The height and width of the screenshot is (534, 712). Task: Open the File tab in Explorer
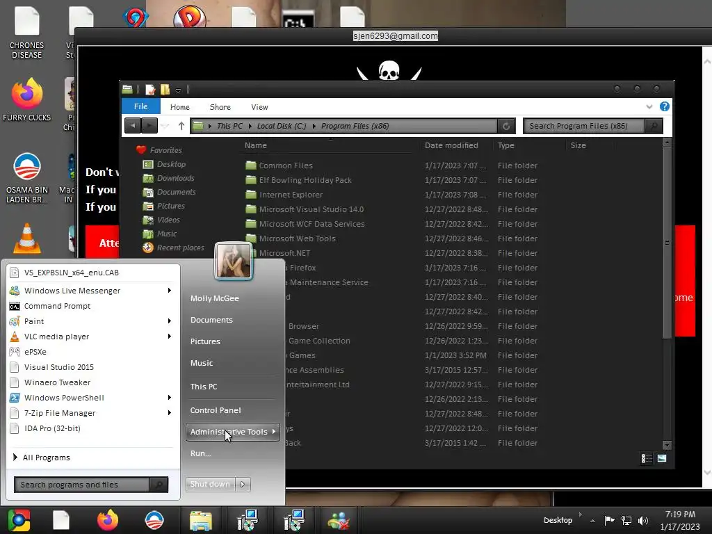point(140,106)
